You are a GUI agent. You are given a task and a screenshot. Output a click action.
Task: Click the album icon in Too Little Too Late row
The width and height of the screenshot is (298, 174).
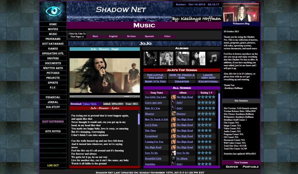[173, 97]
